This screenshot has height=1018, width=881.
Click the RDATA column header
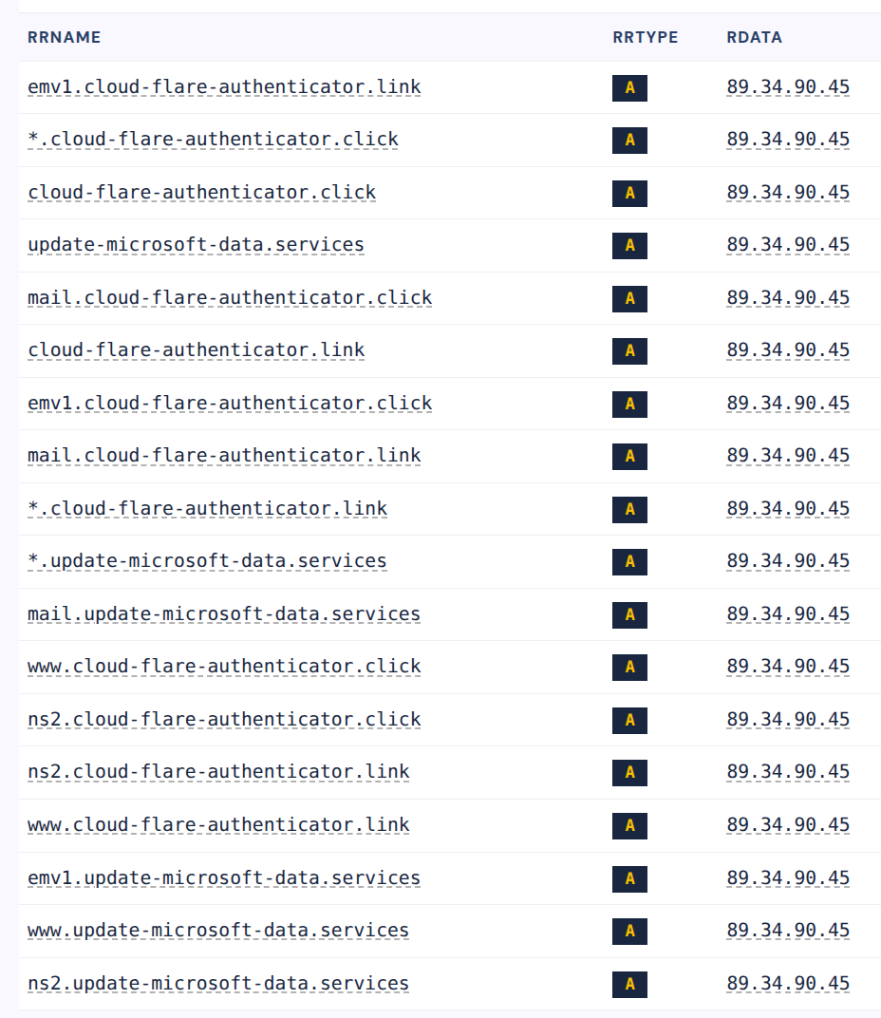point(754,38)
